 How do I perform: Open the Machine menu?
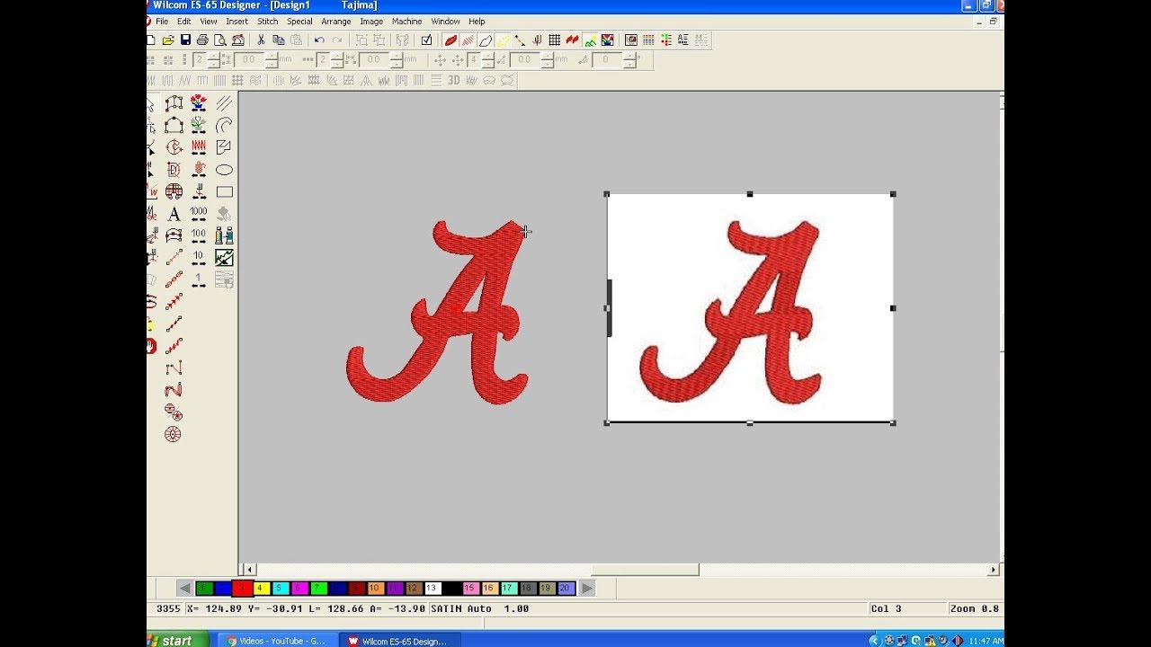tap(406, 22)
